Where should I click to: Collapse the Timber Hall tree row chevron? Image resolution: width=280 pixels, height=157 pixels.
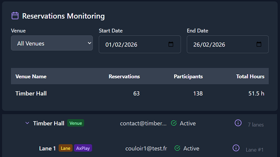pyautogui.click(x=27, y=123)
